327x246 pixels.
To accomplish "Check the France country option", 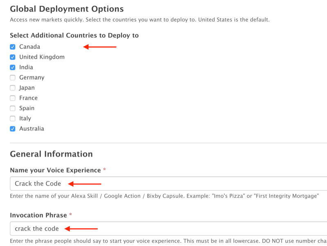I will point(13,98).
